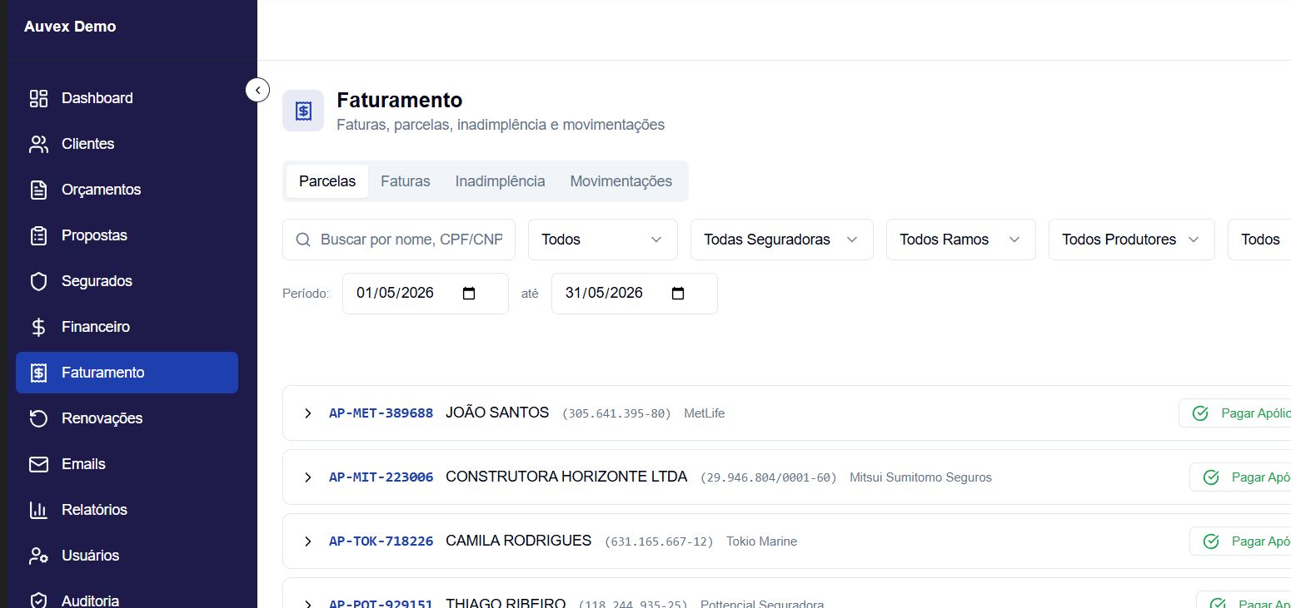This screenshot has height=608, width=1291.
Task: Switch to the Faturas tab
Action: tap(406, 181)
